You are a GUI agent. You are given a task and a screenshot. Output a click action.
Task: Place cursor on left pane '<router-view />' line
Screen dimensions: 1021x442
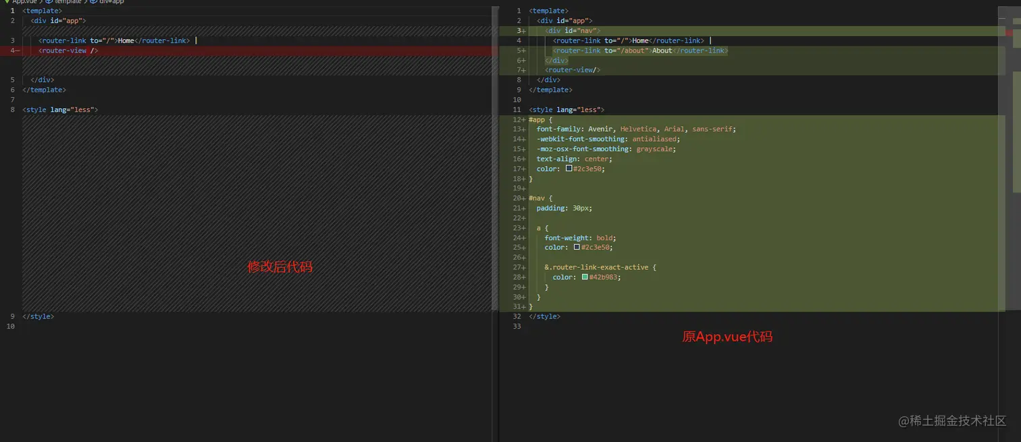(68, 51)
